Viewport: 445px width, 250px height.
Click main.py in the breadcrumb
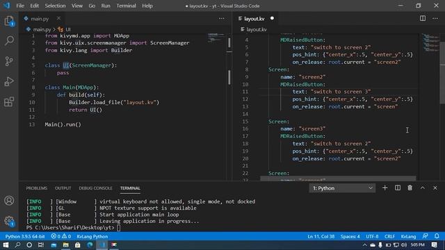[42, 29]
